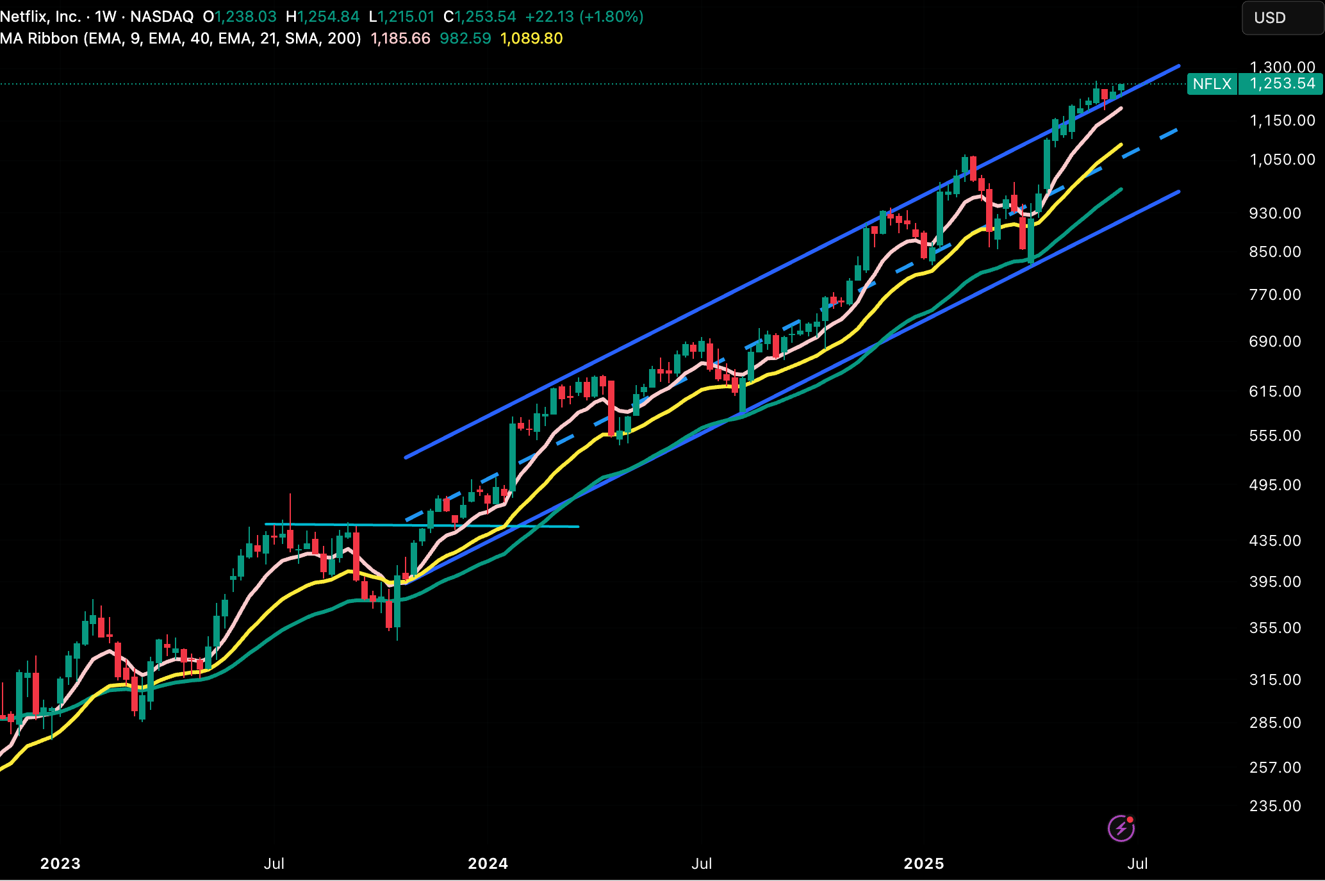Click the NASDAQ exchange label

tap(161, 17)
